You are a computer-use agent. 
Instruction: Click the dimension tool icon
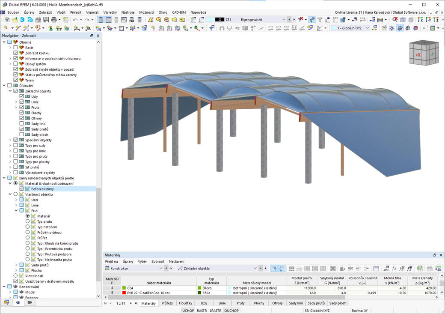(x=76, y=28)
